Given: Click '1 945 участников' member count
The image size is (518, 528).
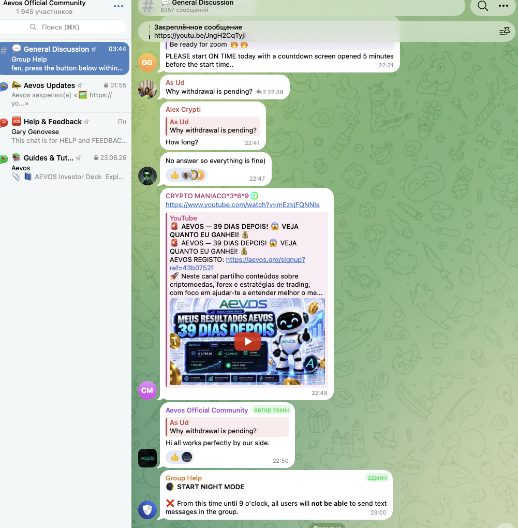Looking at the screenshot, I should click(x=44, y=12).
